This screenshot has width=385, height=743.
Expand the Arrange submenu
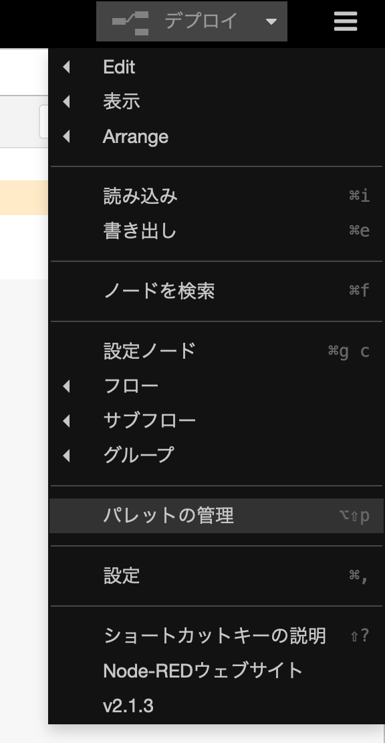pos(216,136)
